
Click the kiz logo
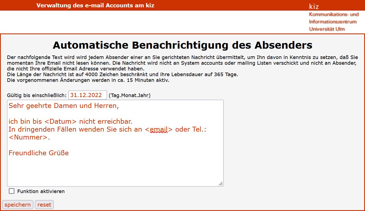point(314,7)
